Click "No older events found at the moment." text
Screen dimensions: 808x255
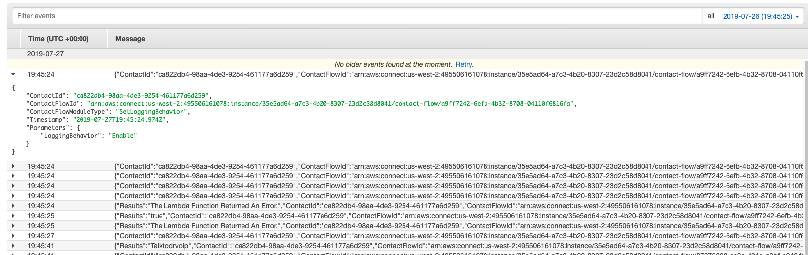click(394, 64)
